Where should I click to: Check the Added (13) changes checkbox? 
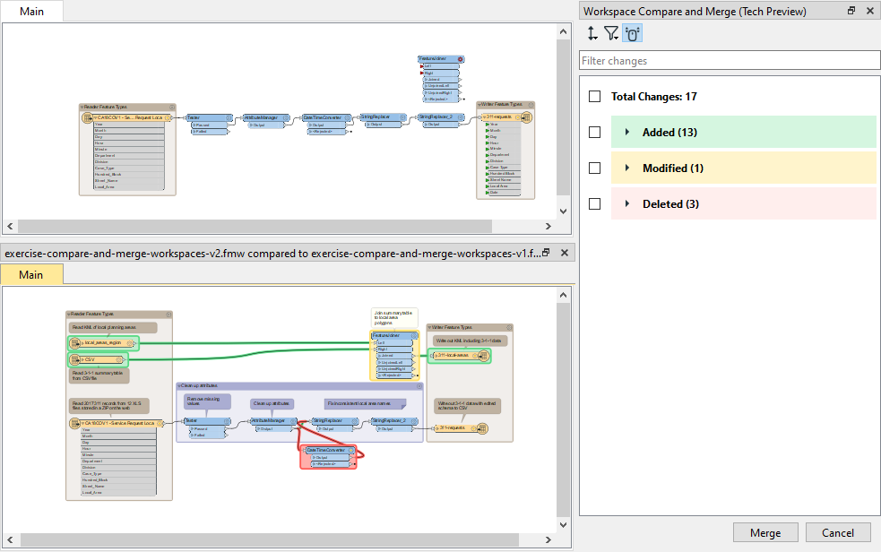click(x=595, y=132)
